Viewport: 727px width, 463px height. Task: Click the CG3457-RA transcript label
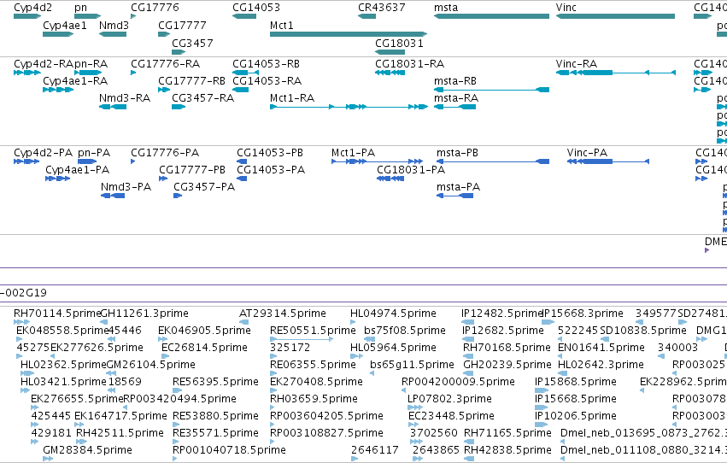click(x=203, y=97)
